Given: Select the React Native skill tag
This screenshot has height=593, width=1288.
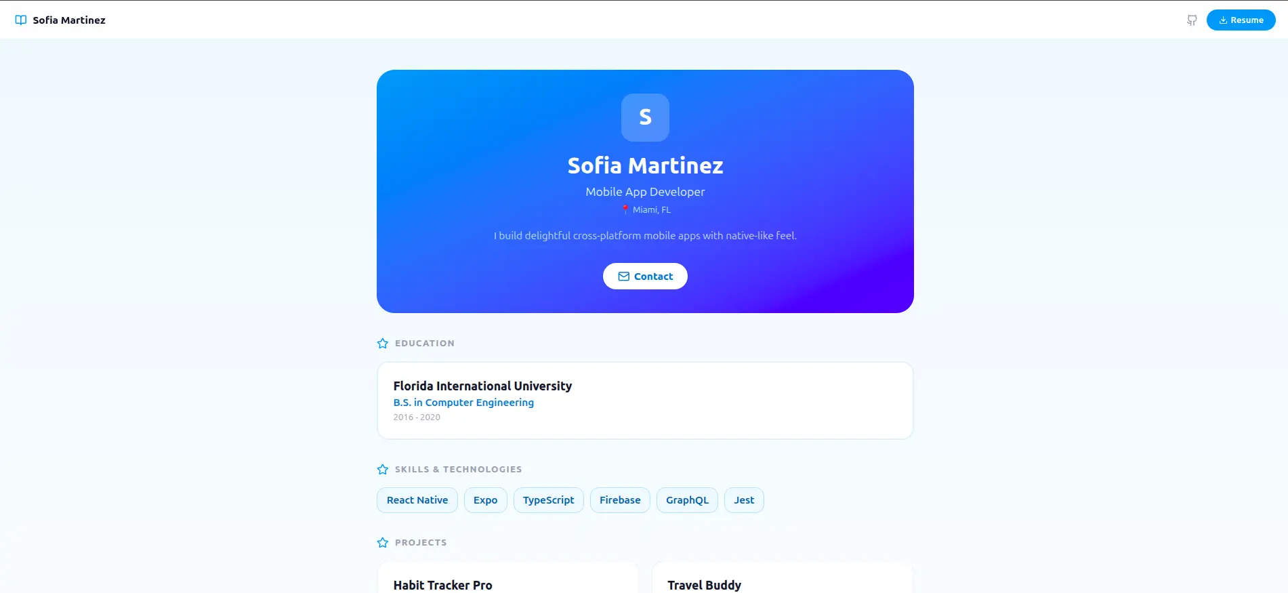Looking at the screenshot, I should coord(417,500).
